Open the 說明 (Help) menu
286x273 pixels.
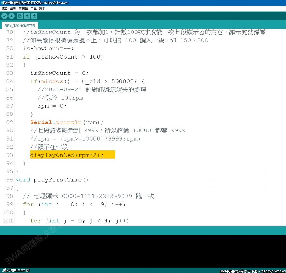[x=42, y=9]
